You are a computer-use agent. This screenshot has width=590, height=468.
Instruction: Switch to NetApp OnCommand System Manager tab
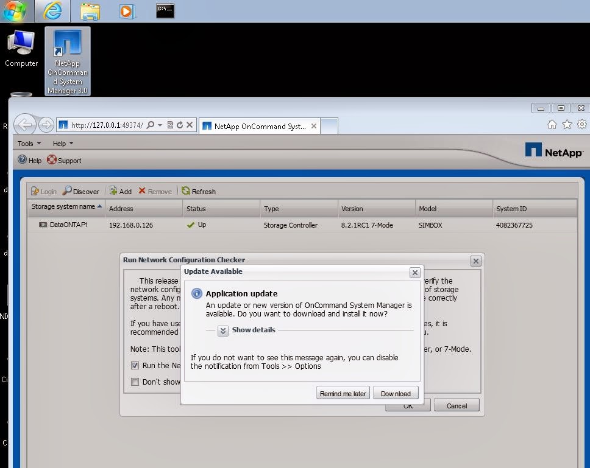pos(260,126)
